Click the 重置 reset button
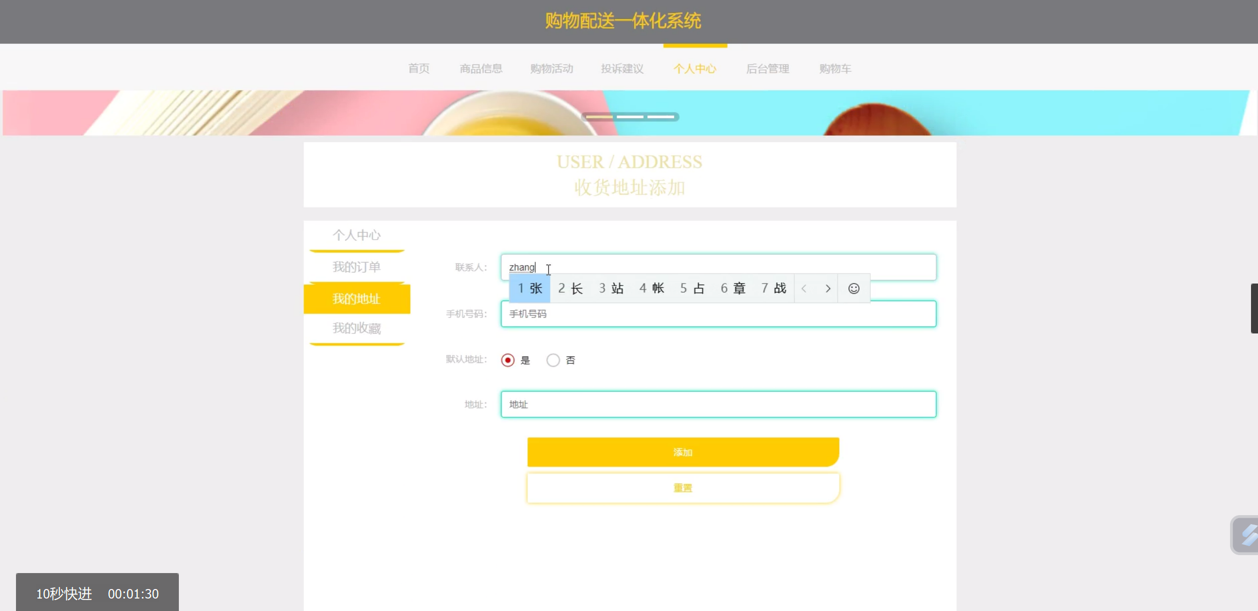1258x611 pixels. coord(682,488)
